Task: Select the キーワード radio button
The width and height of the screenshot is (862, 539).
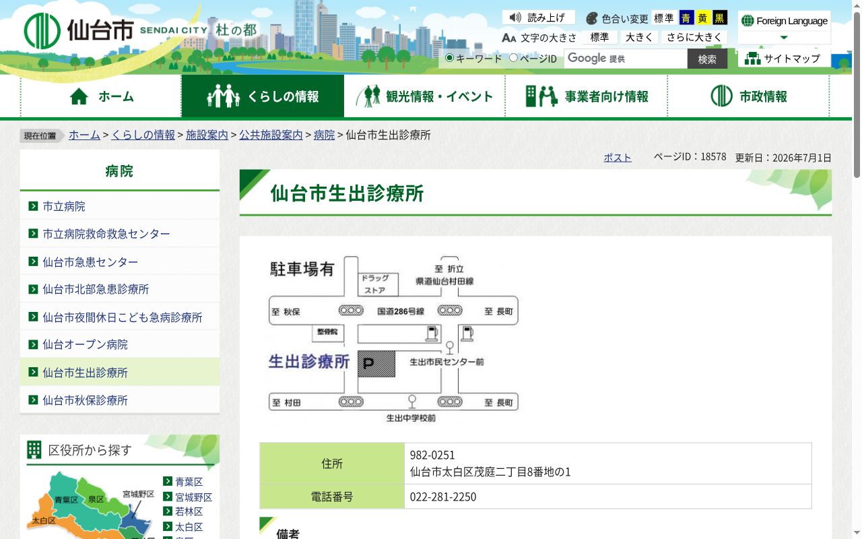Action: pyautogui.click(x=449, y=58)
